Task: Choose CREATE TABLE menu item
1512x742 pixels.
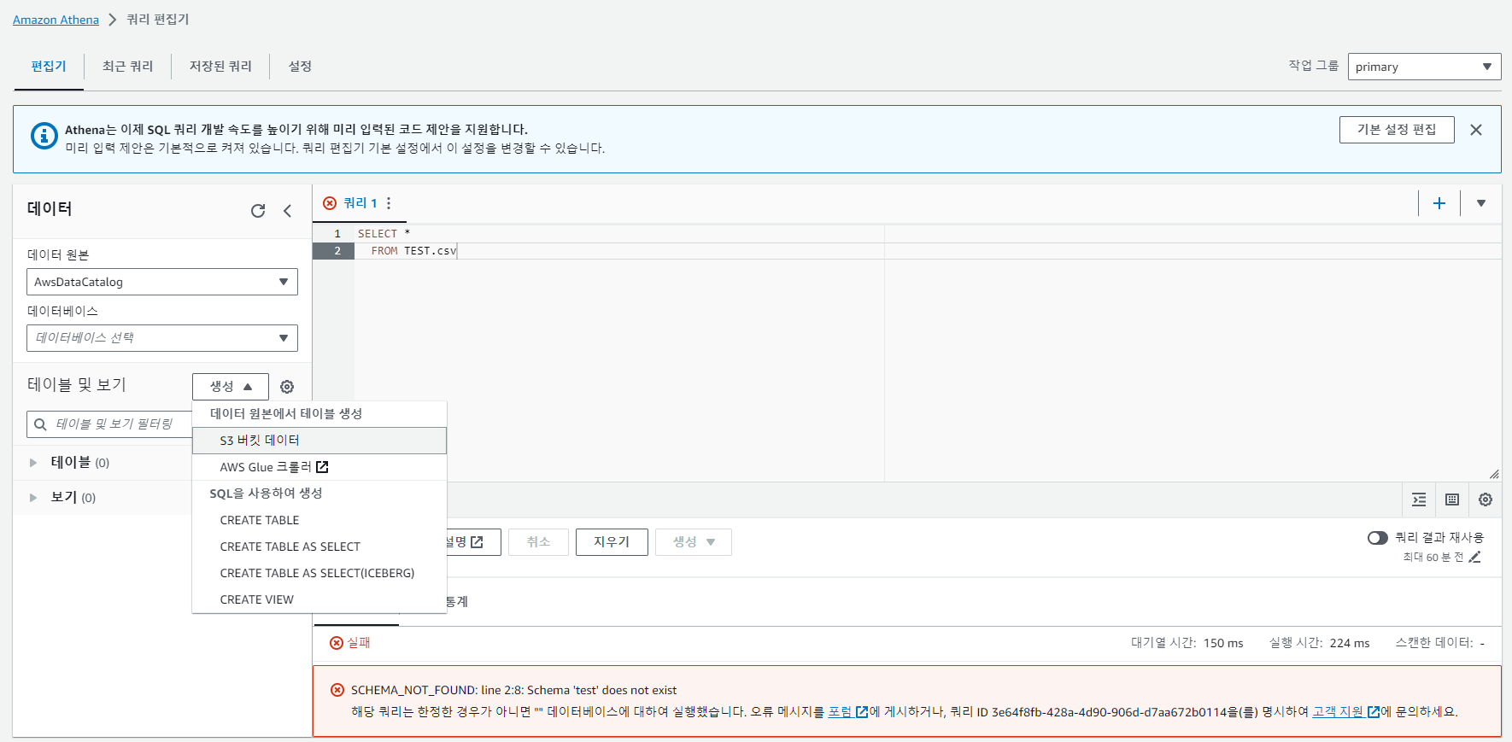Action: [319, 520]
